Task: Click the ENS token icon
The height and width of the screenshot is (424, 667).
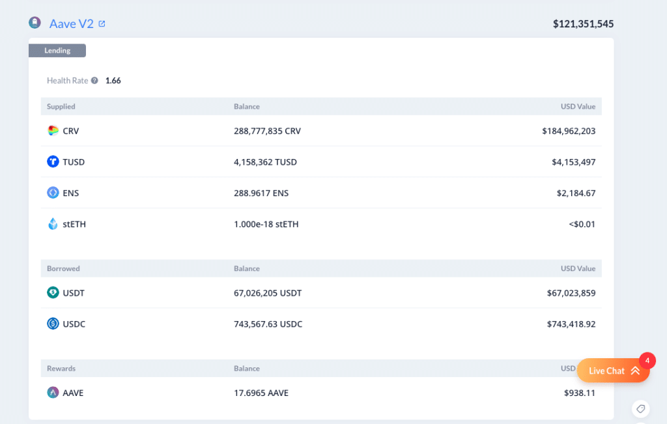Action: [x=53, y=193]
